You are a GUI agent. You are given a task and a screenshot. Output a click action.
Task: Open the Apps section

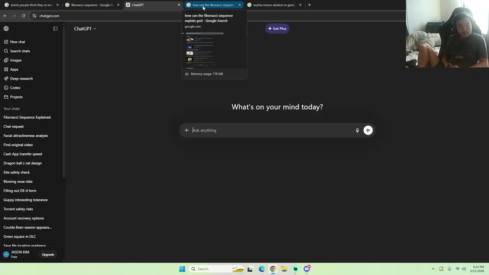click(x=14, y=69)
